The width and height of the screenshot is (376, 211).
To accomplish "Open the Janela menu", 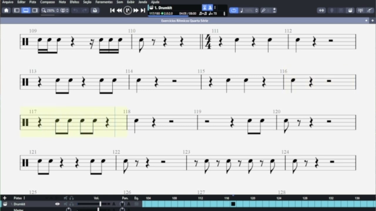I will tap(142, 2).
